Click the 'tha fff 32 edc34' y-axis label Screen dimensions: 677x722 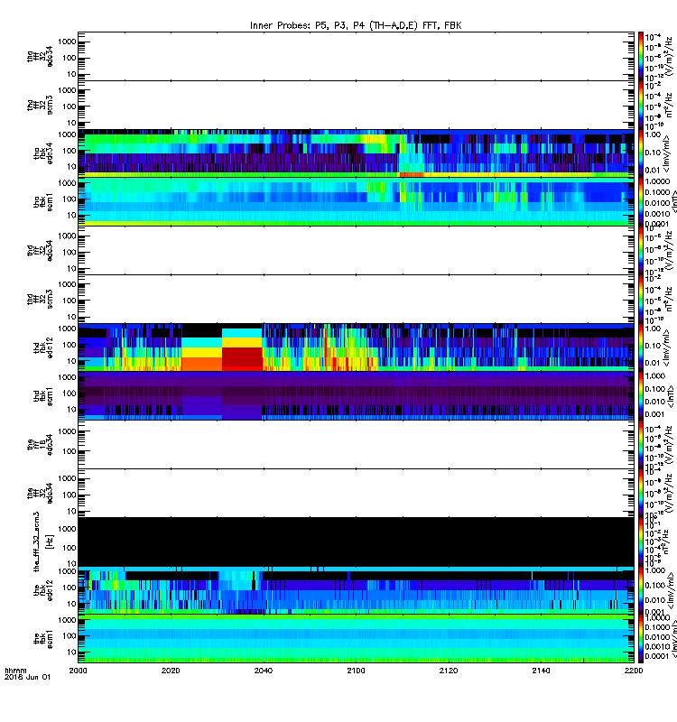tap(40, 56)
